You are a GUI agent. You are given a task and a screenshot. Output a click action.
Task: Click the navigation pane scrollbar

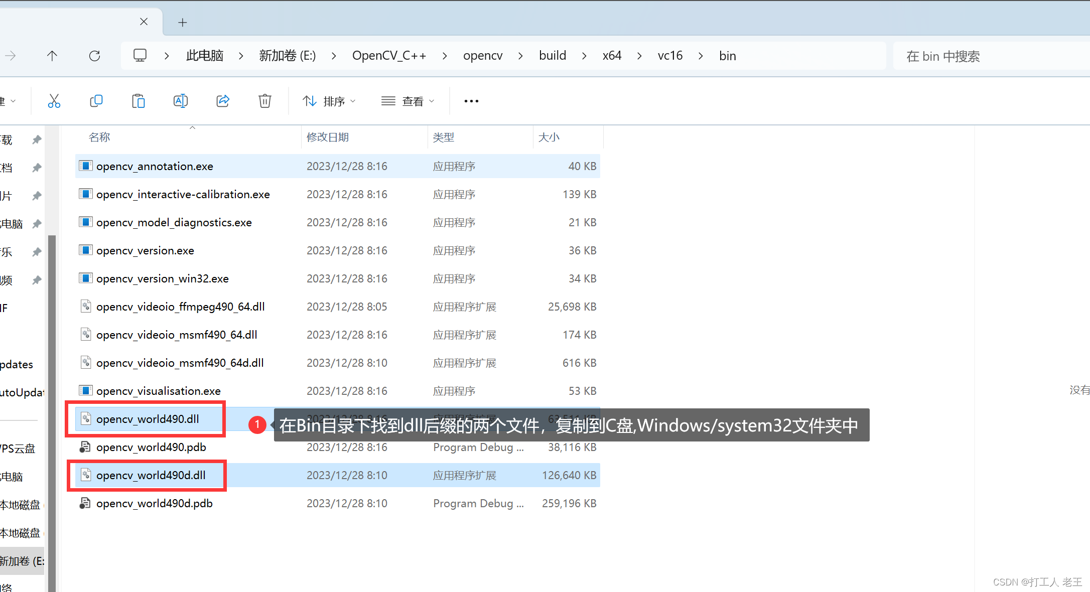52,413
